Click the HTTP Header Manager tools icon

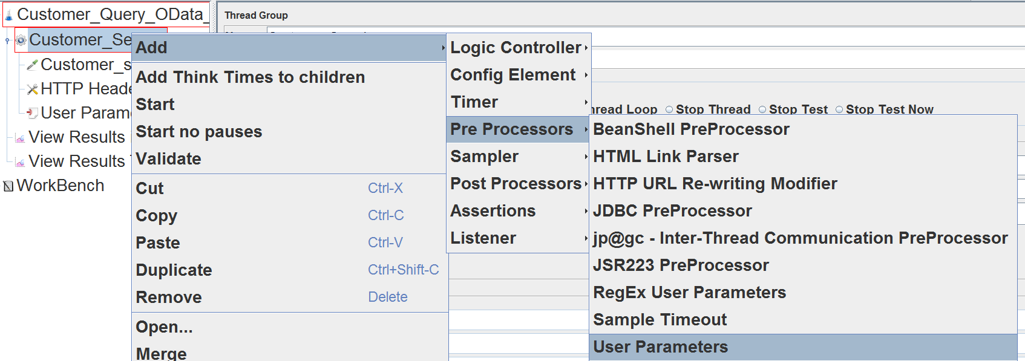(x=33, y=89)
